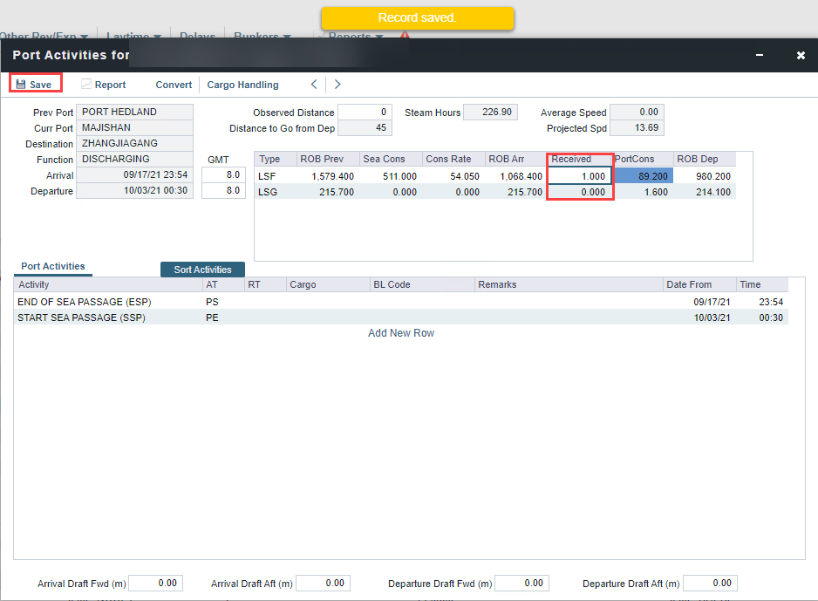Click the Convert toolbar button
This screenshot has width=818, height=601.
(x=174, y=85)
